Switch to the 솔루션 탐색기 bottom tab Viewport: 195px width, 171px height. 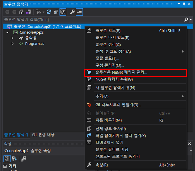(x=16, y=135)
